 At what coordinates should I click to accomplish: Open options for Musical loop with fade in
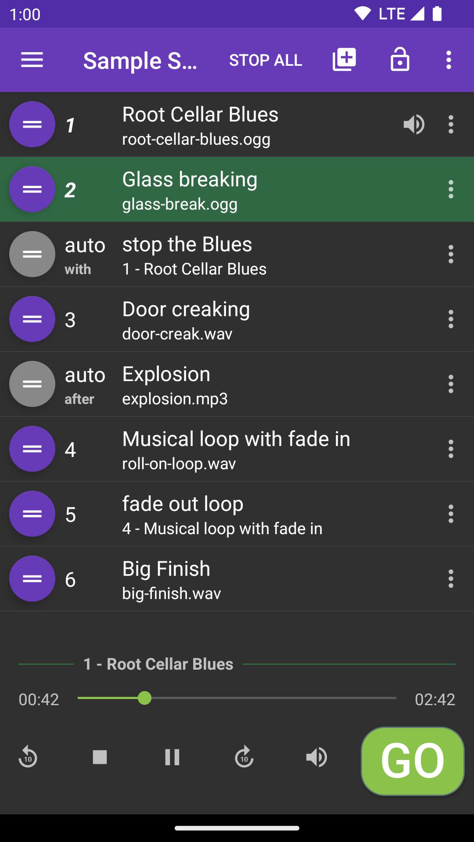pyautogui.click(x=451, y=449)
